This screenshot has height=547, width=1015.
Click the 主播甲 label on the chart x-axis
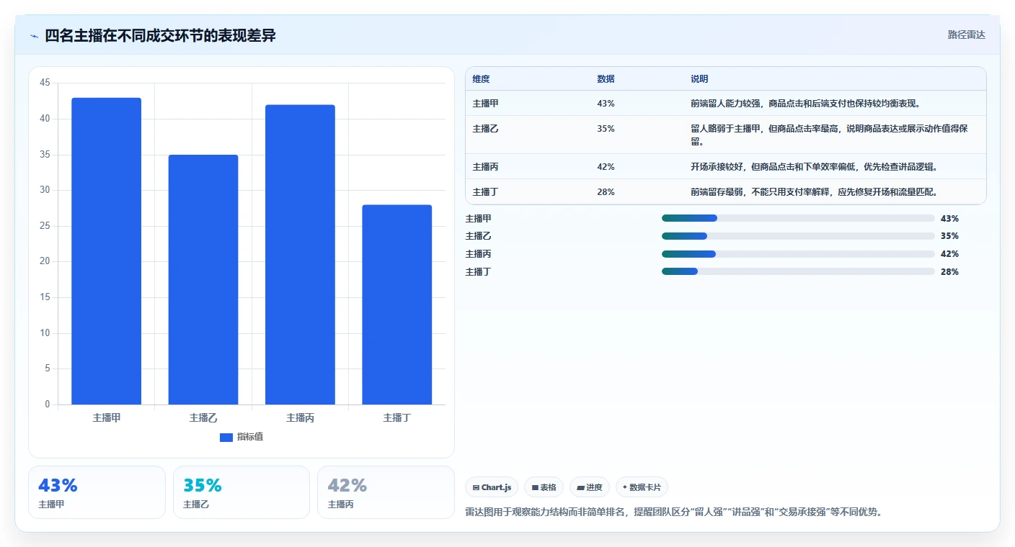(x=106, y=417)
